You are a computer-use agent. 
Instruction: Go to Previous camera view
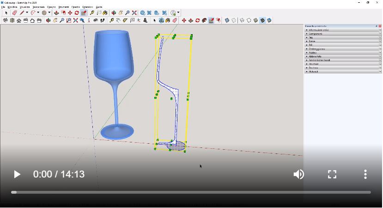click(82, 20)
